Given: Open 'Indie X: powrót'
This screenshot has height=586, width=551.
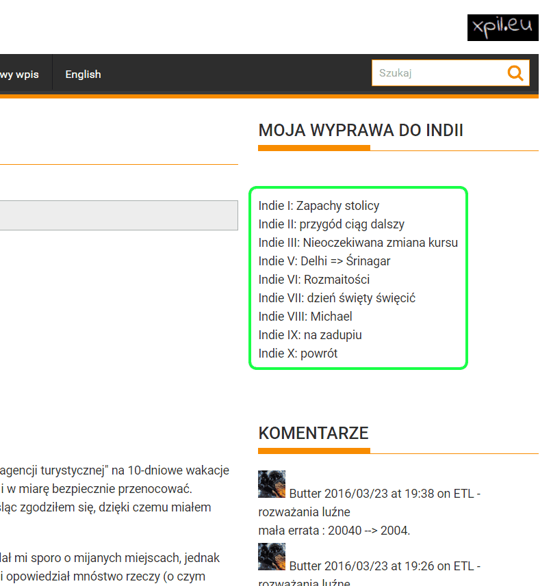Looking at the screenshot, I should (x=298, y=353).
